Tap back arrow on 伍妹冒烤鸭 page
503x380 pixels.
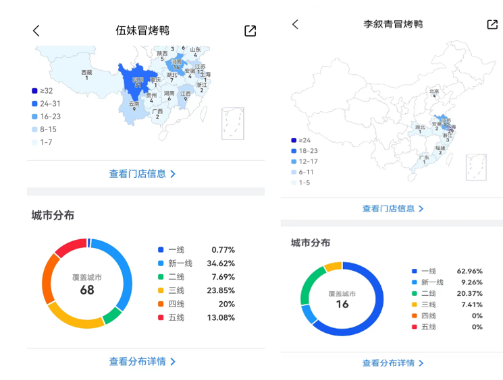(x=36, y=30)
